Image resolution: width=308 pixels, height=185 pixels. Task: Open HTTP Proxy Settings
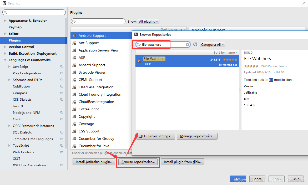155,136
